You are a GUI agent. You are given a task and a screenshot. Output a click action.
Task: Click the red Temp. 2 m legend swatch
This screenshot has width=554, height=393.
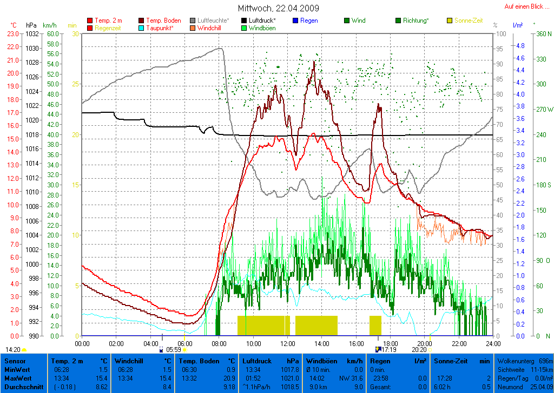coord(90,21)
